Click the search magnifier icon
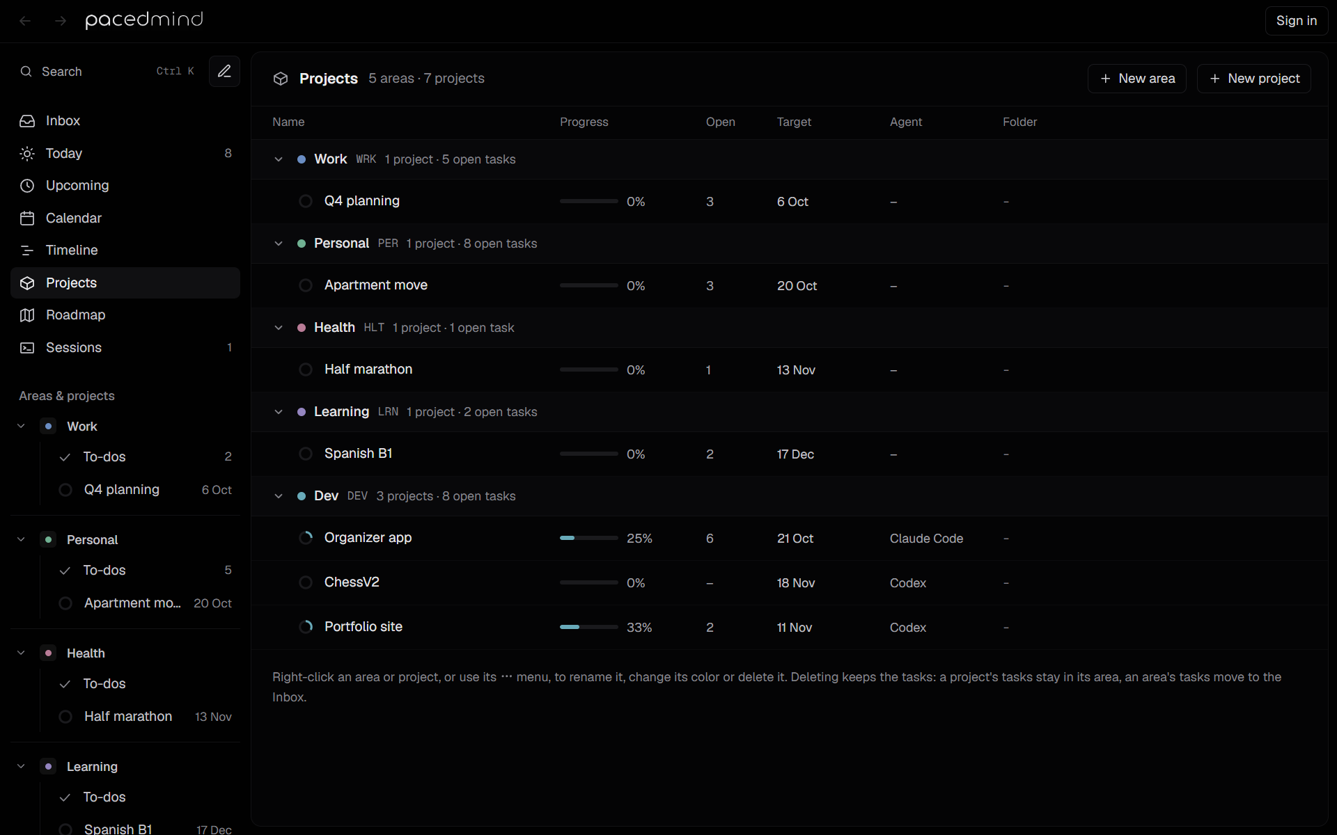1337x835 pixels. 26,72
